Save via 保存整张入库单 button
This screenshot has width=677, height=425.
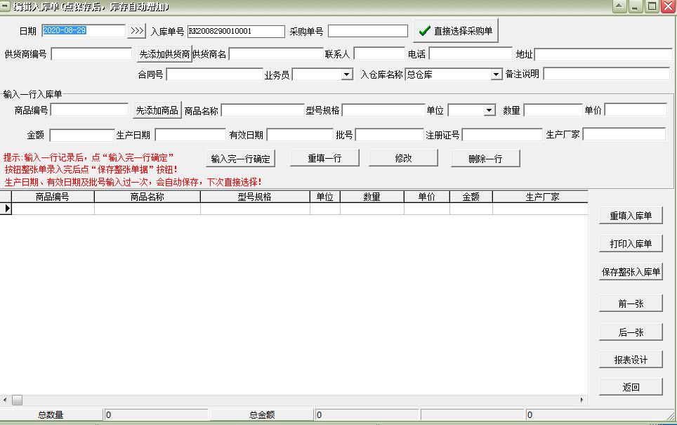point(631,272)
